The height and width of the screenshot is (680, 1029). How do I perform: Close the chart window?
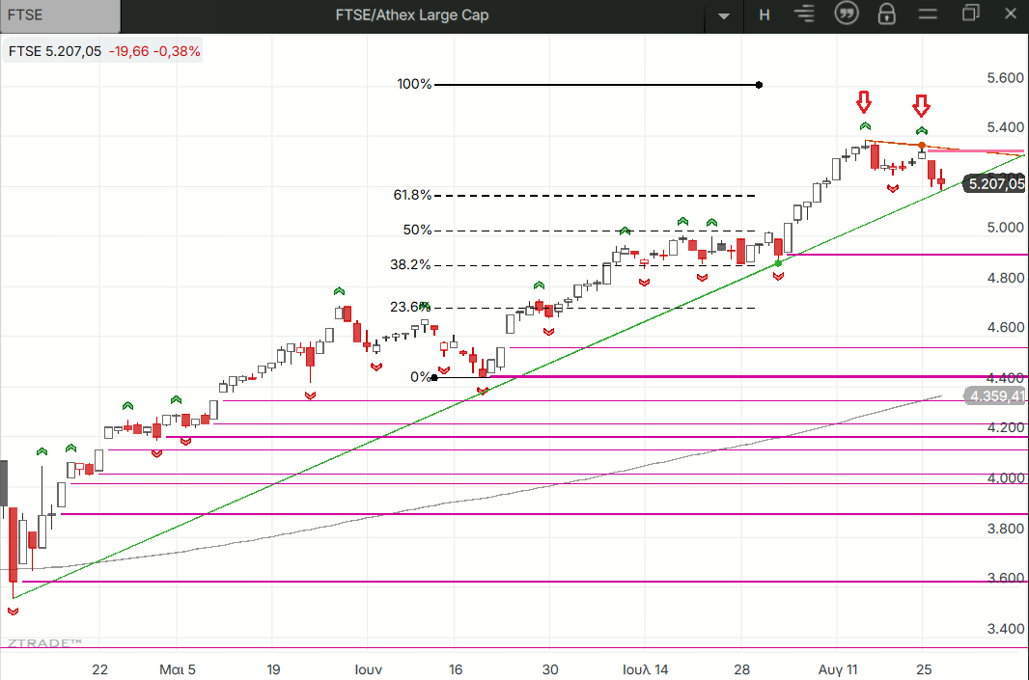[1011, 14]
